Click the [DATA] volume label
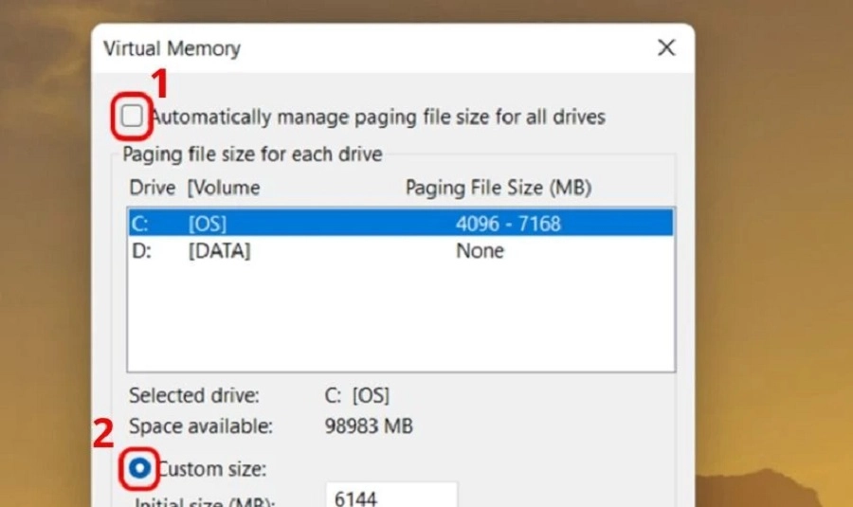Image resolution: width=853 pixels, height=507 pixels. coord(219,251)
